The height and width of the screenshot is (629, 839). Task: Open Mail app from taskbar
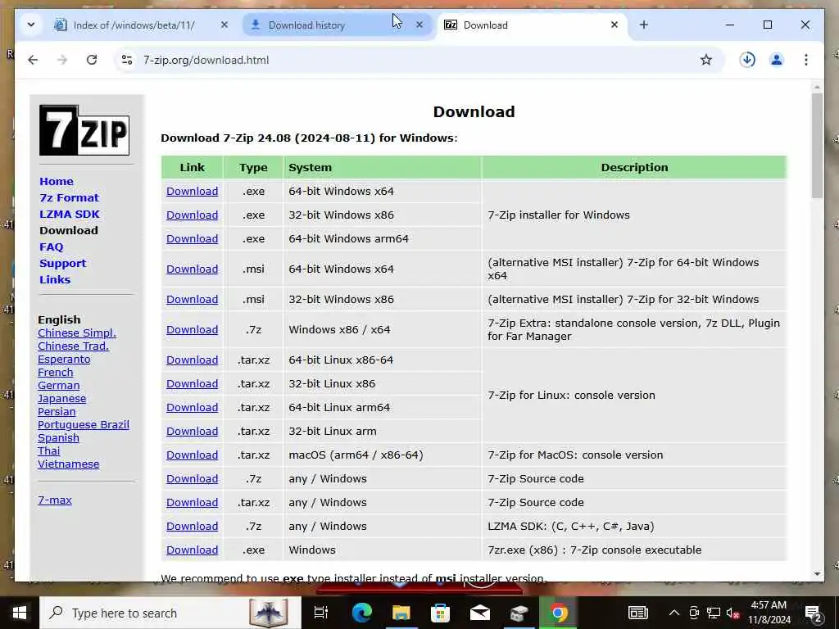[480, 613]
